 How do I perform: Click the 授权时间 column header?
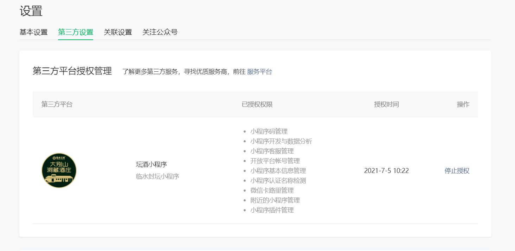click(387, 104)
